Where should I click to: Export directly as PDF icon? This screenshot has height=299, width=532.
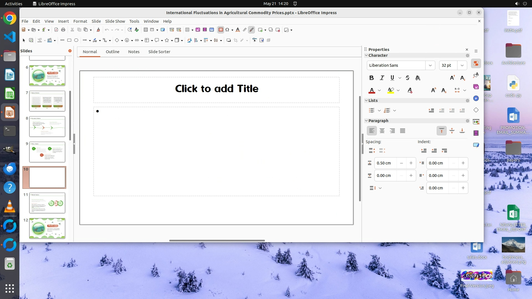(56, 30)
